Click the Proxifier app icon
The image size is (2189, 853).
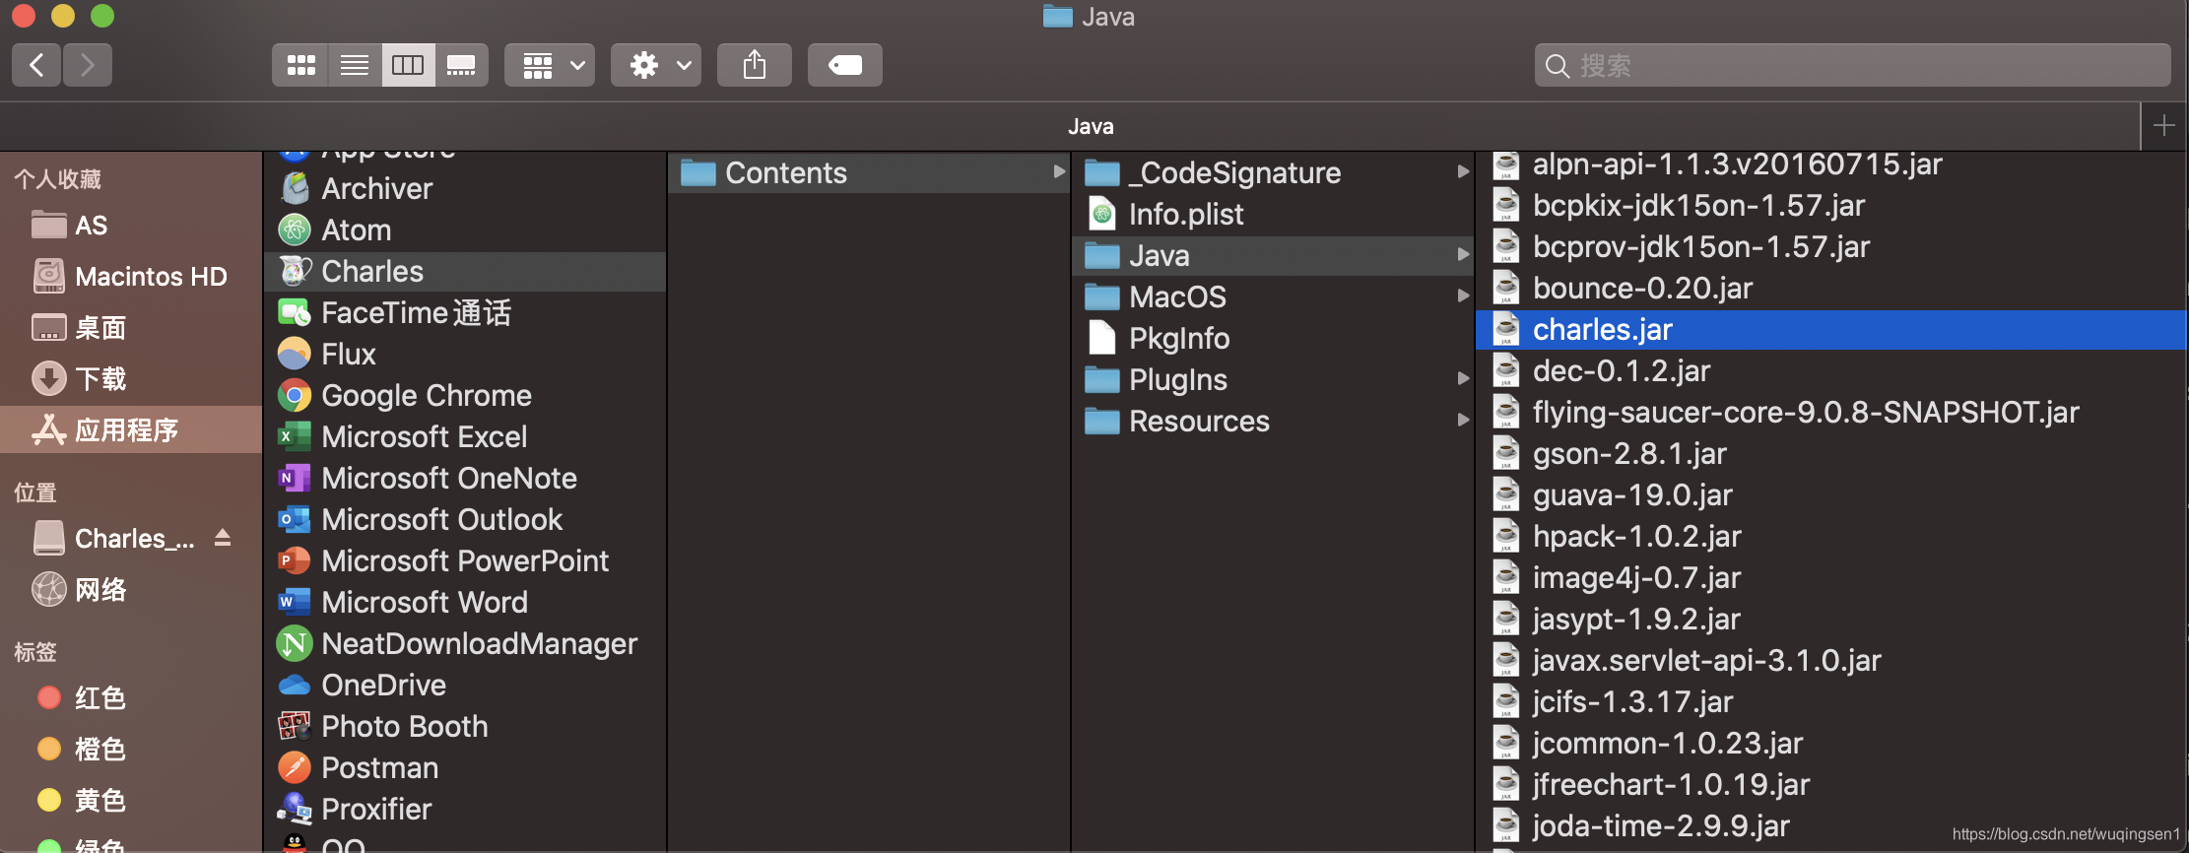pyautogui.click(x=295, y=809)
